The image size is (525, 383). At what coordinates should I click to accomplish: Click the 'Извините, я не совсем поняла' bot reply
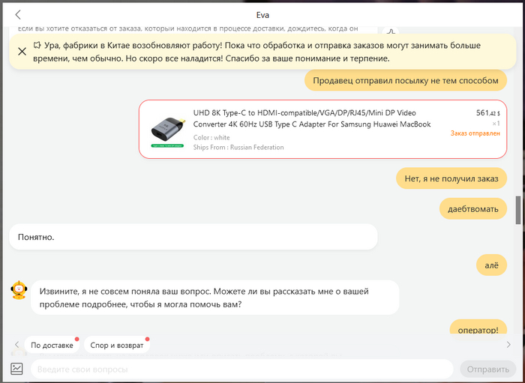215,298
